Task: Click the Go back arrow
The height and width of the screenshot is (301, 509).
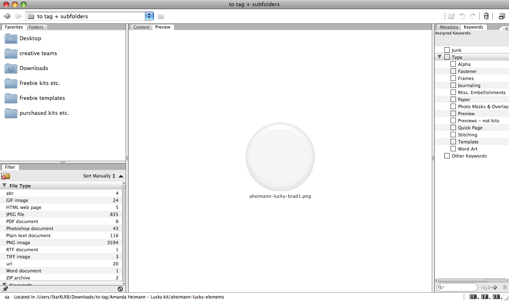Action: click(7, 16)
